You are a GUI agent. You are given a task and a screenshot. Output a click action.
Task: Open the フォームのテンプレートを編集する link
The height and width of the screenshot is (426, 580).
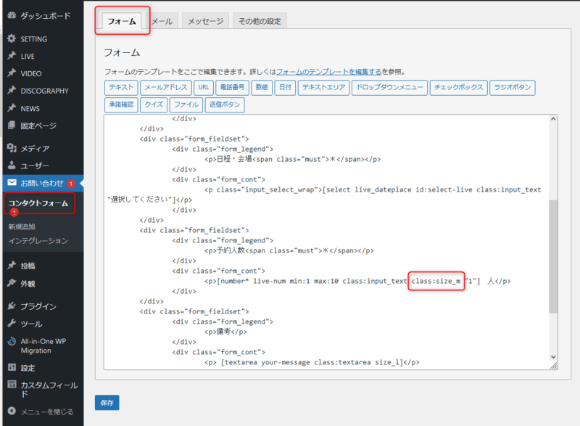(x=328, y=72)
